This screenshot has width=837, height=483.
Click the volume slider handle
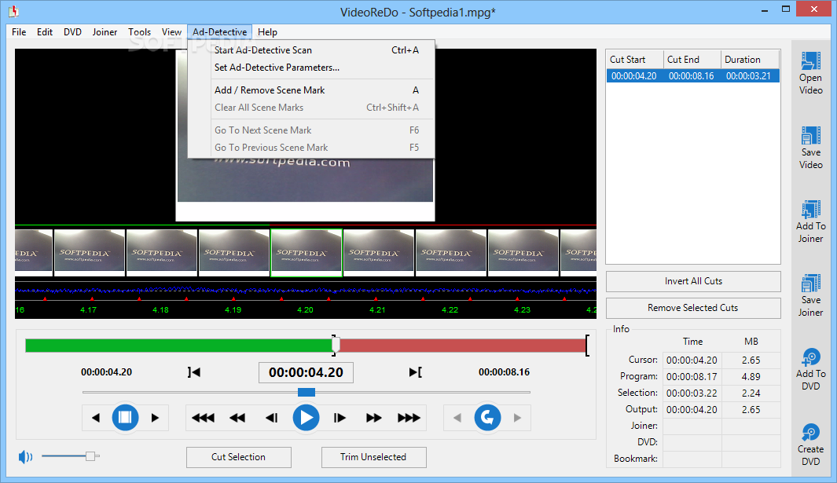pyautogui.click(x=90, y=456)
